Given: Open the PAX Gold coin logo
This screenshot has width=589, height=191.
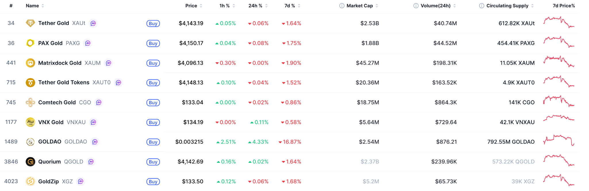Looking at the screenshot, I should (30, 43).
